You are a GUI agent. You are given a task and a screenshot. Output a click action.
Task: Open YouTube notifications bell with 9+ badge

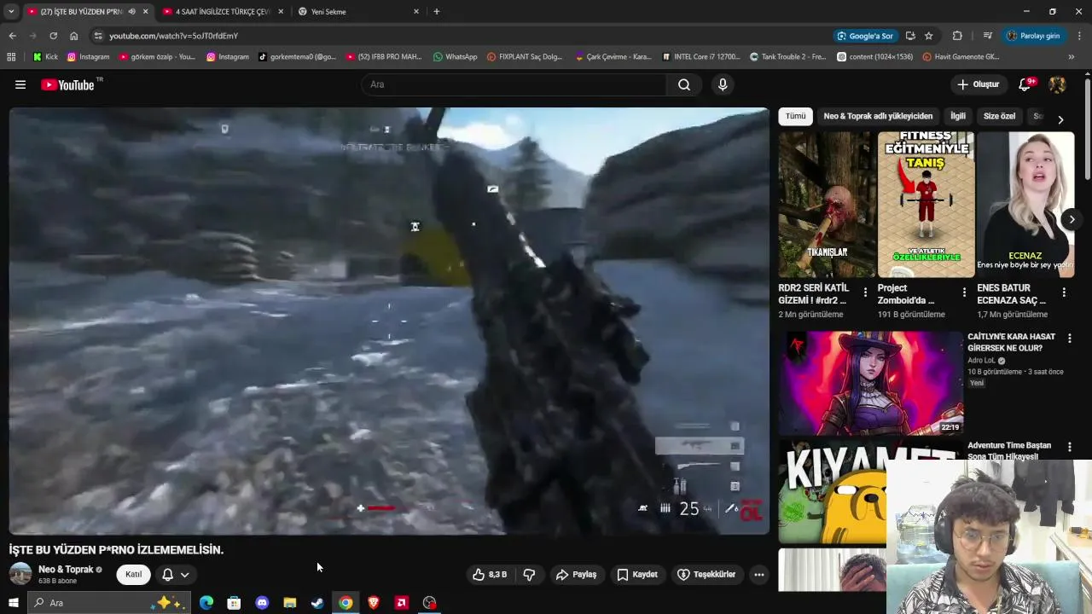(x=1026, y=84)
